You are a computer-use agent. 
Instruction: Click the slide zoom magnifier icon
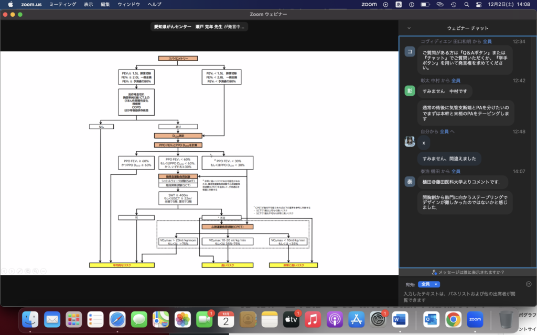click(x=36, y=271)
